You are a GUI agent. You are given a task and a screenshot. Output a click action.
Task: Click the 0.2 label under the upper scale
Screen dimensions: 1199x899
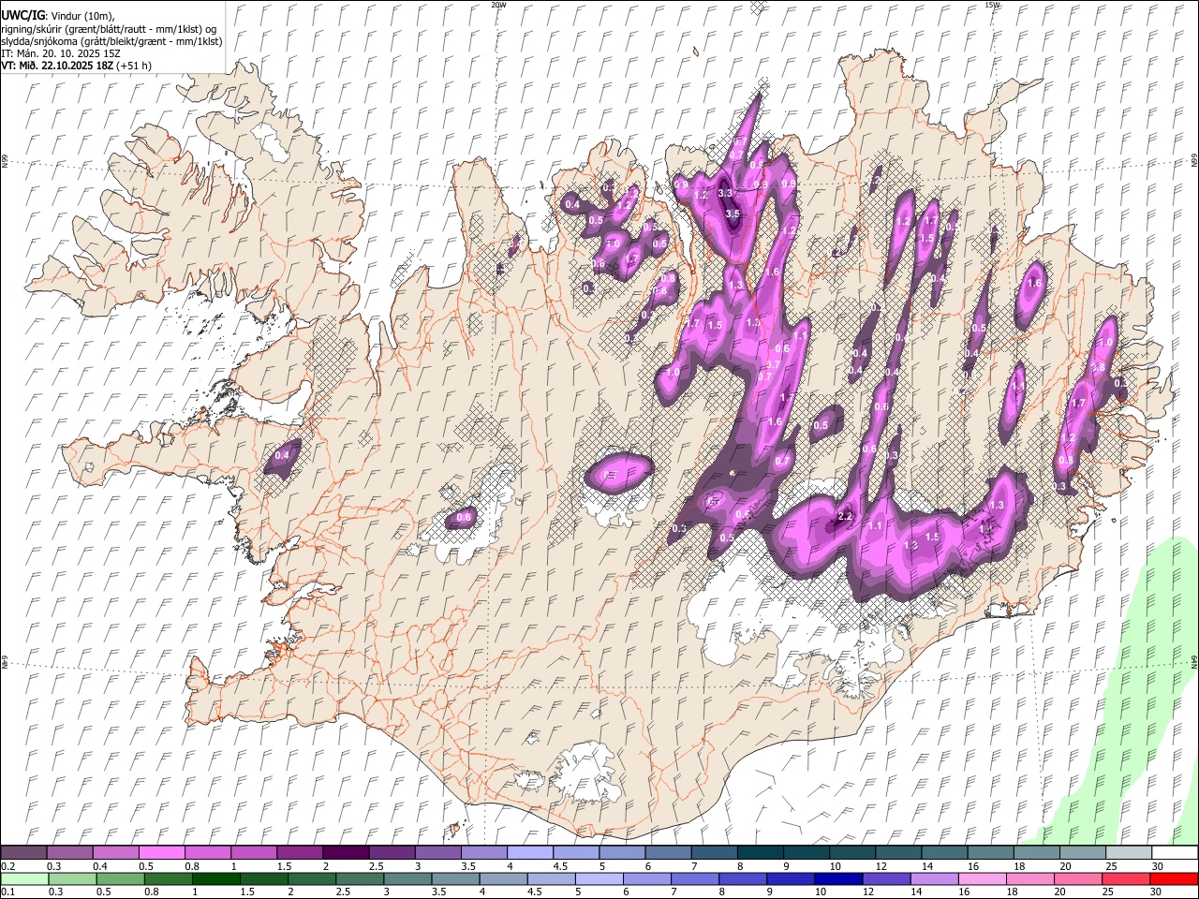(7, 866)
